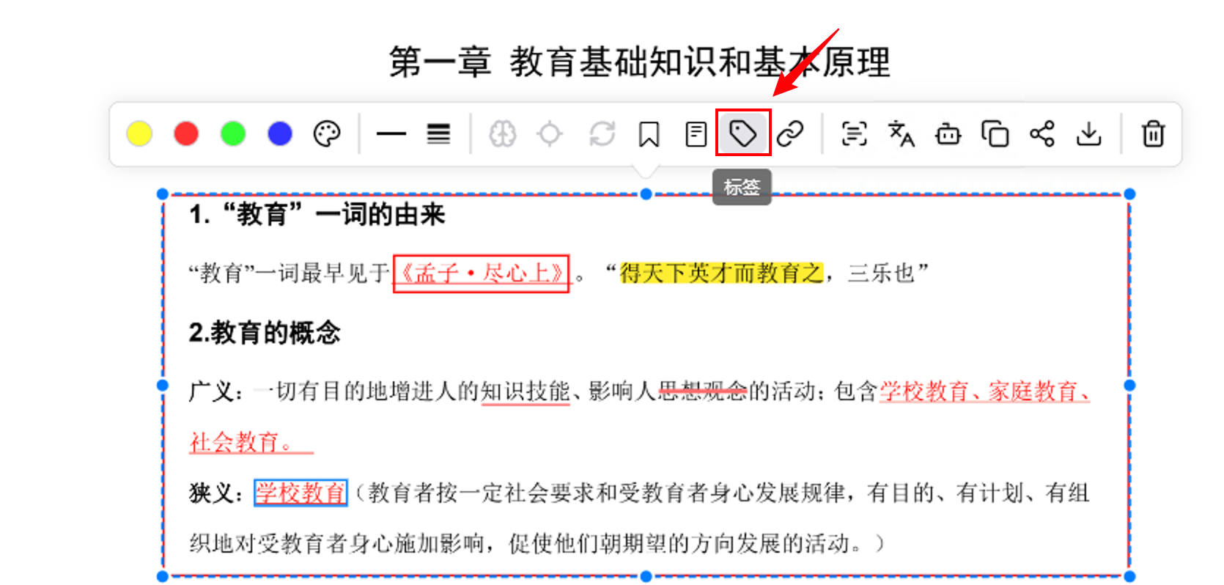Pick the red highlight color

click(x=186, y=134)
